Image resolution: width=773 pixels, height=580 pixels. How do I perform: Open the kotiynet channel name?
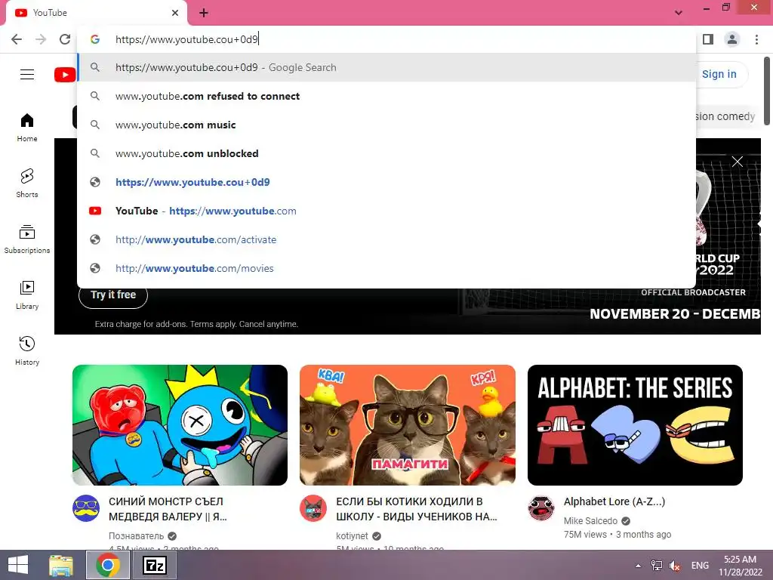(x=352, y=536)
